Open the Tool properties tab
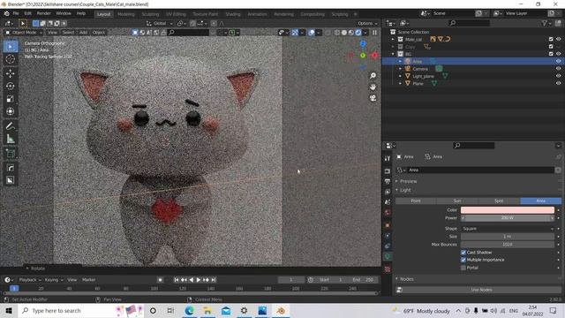 coord(388,158)
